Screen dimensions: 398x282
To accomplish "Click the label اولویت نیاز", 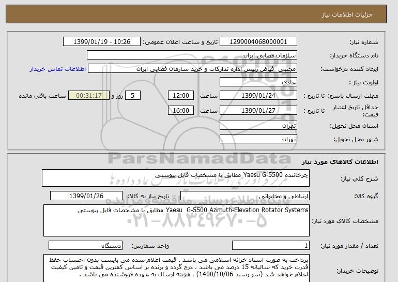I will (364, 82).
